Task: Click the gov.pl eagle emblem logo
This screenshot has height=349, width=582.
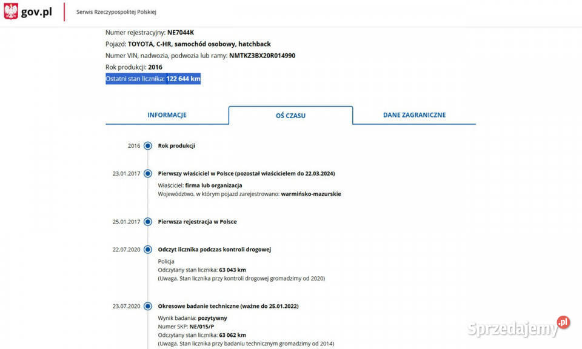Action: point(11,12)
